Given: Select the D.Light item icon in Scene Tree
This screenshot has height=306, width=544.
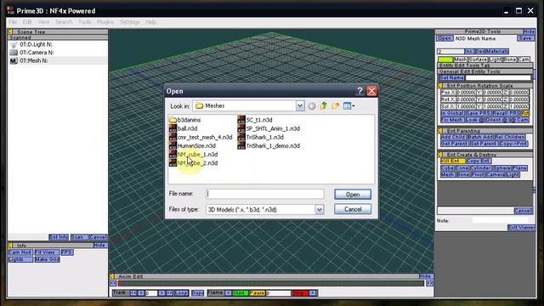Looking at the screenshot, I should point(14,45).
